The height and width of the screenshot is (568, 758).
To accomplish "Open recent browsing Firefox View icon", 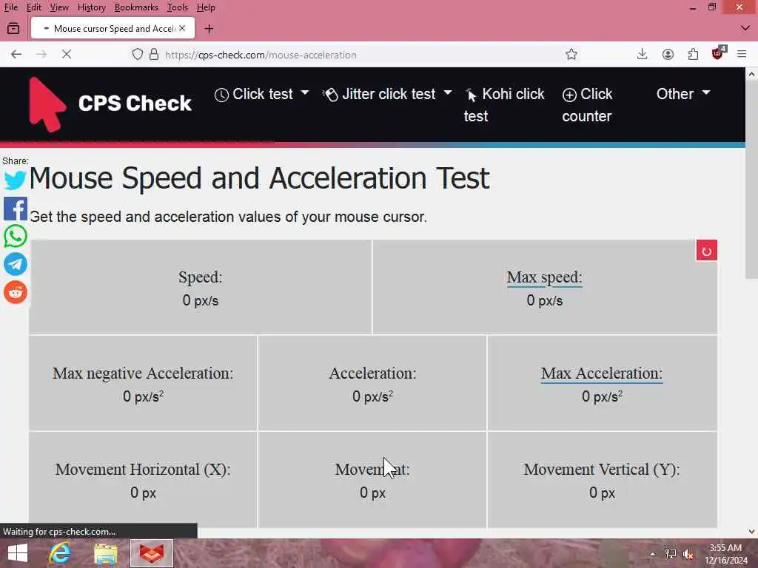I will click(x=13, y=29).
